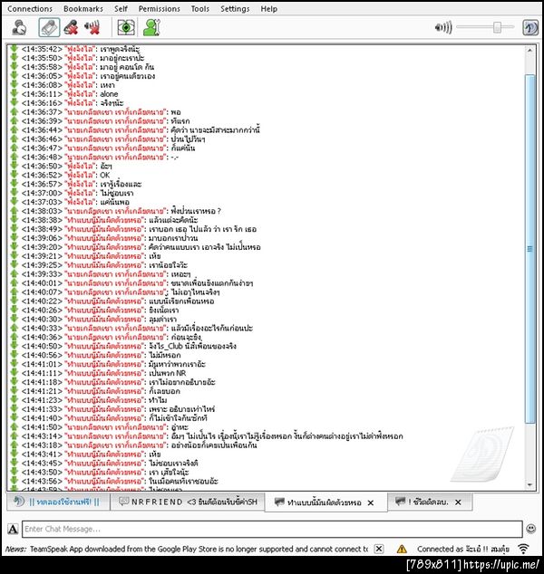Toggle Subscribe to all channels eye icon
544x574 pixels.
click(126, 27)
